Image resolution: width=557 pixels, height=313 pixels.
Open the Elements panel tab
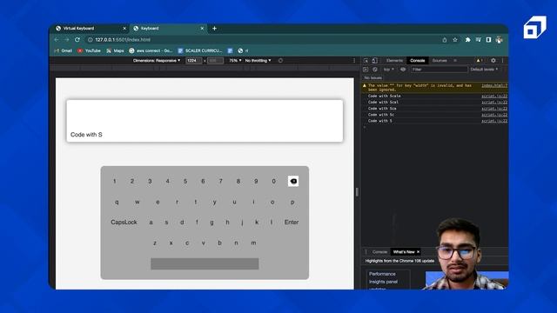coord(394,61)
